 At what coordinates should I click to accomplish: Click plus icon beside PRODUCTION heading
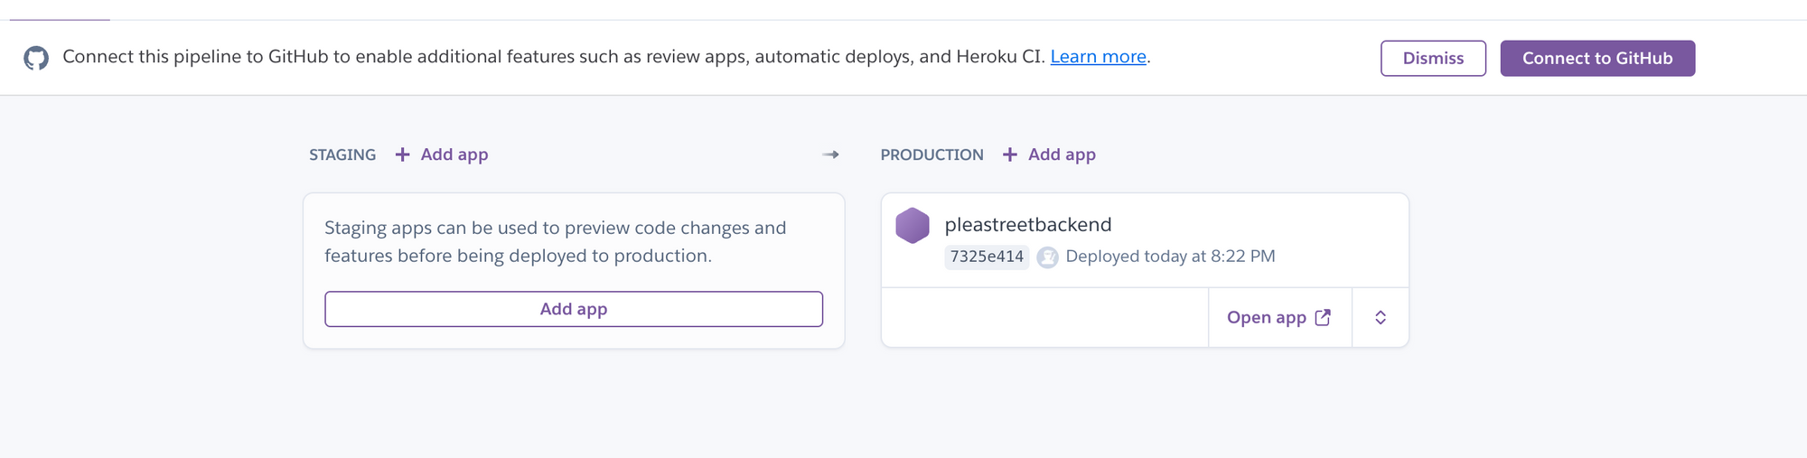(1010, 155)
